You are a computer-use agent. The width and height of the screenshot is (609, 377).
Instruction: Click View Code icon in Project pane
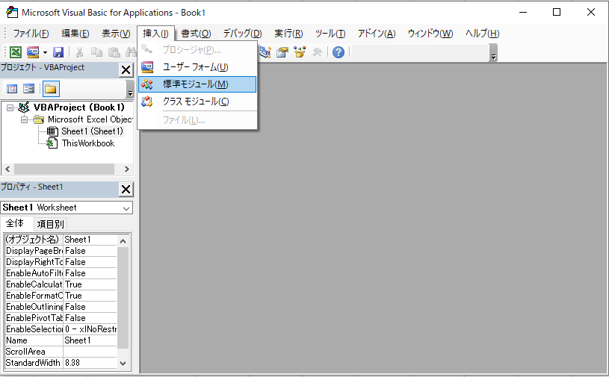(x=12, y=89)
